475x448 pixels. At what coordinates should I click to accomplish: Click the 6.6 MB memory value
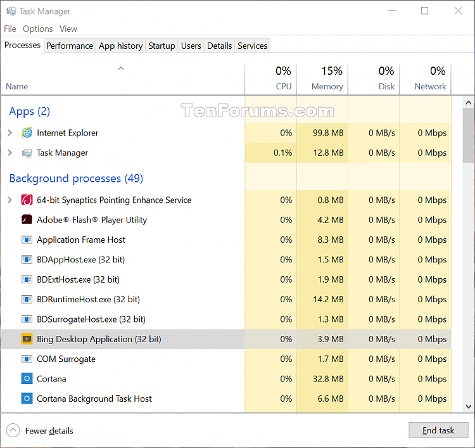331,399
